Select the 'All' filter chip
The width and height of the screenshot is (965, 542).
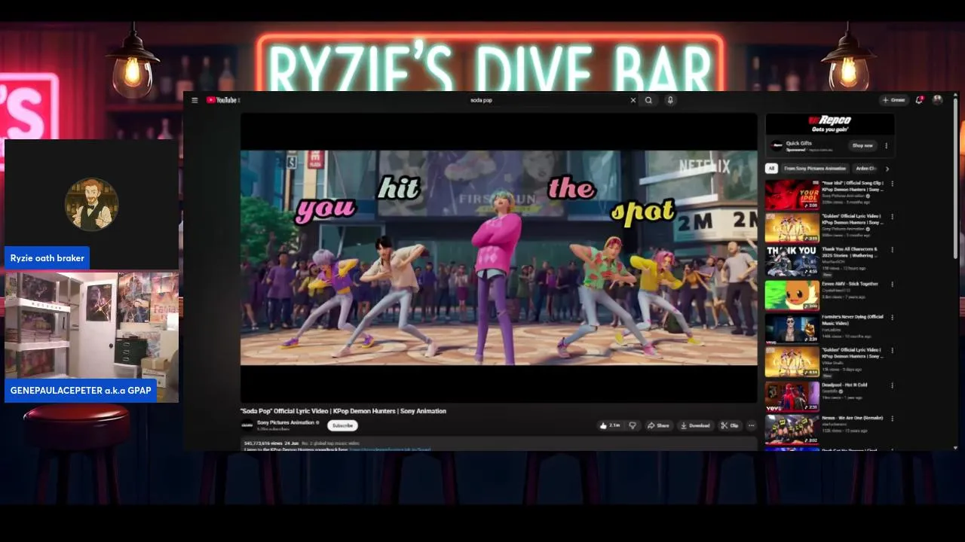point(771,169)
